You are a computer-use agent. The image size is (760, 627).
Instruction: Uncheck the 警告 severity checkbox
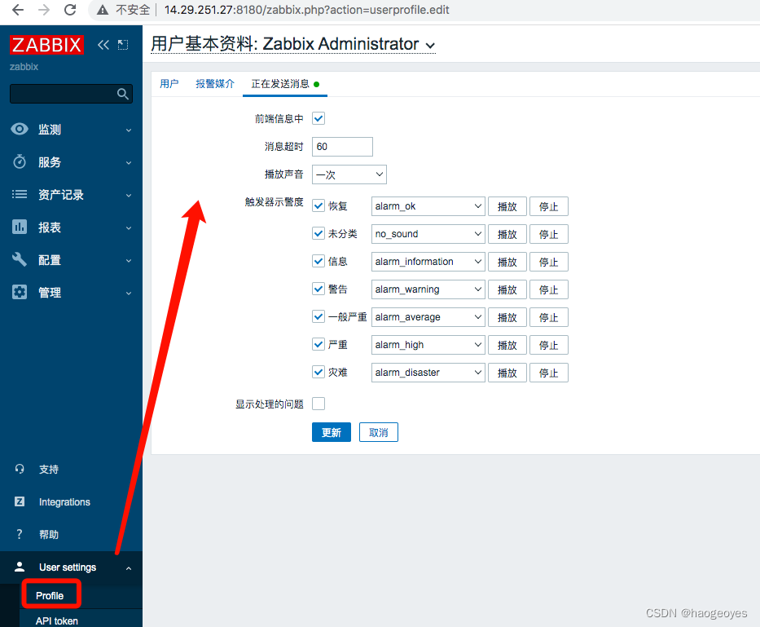point(318,289)
